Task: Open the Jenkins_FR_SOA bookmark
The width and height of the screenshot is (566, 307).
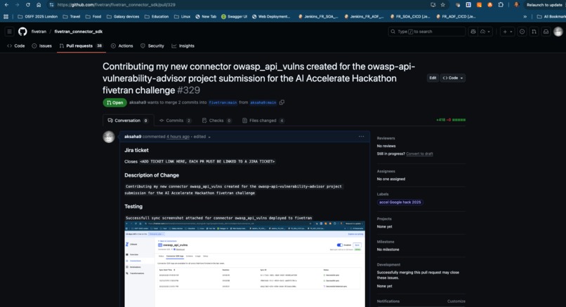Action: tap(318, 17)
